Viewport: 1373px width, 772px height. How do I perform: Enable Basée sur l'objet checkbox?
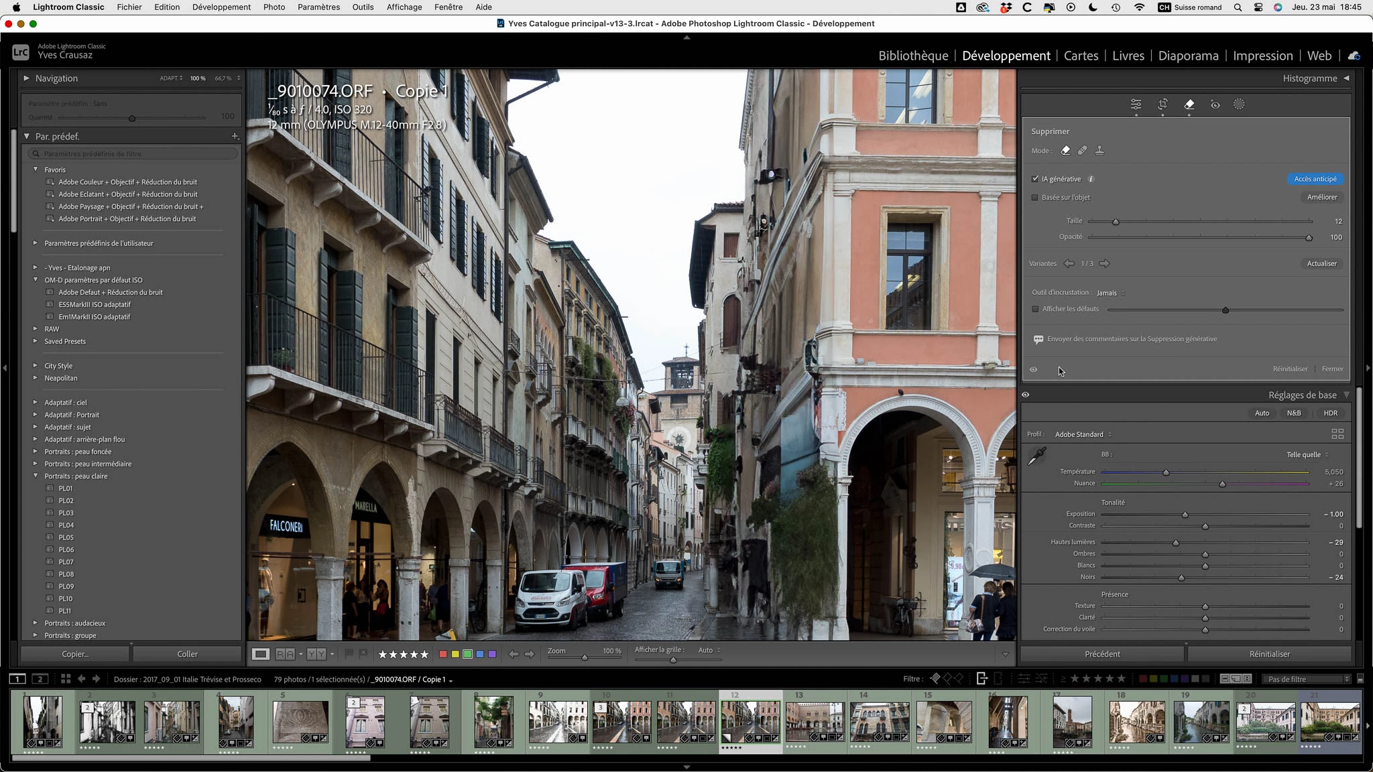(x=1035, y=198)
